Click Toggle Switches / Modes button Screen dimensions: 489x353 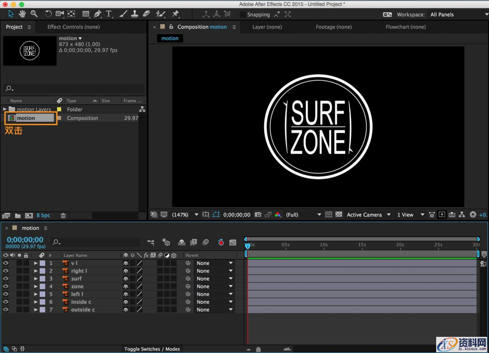152,349
